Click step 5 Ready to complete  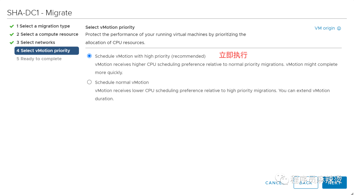pyautogui.click(x=39, y=59)
